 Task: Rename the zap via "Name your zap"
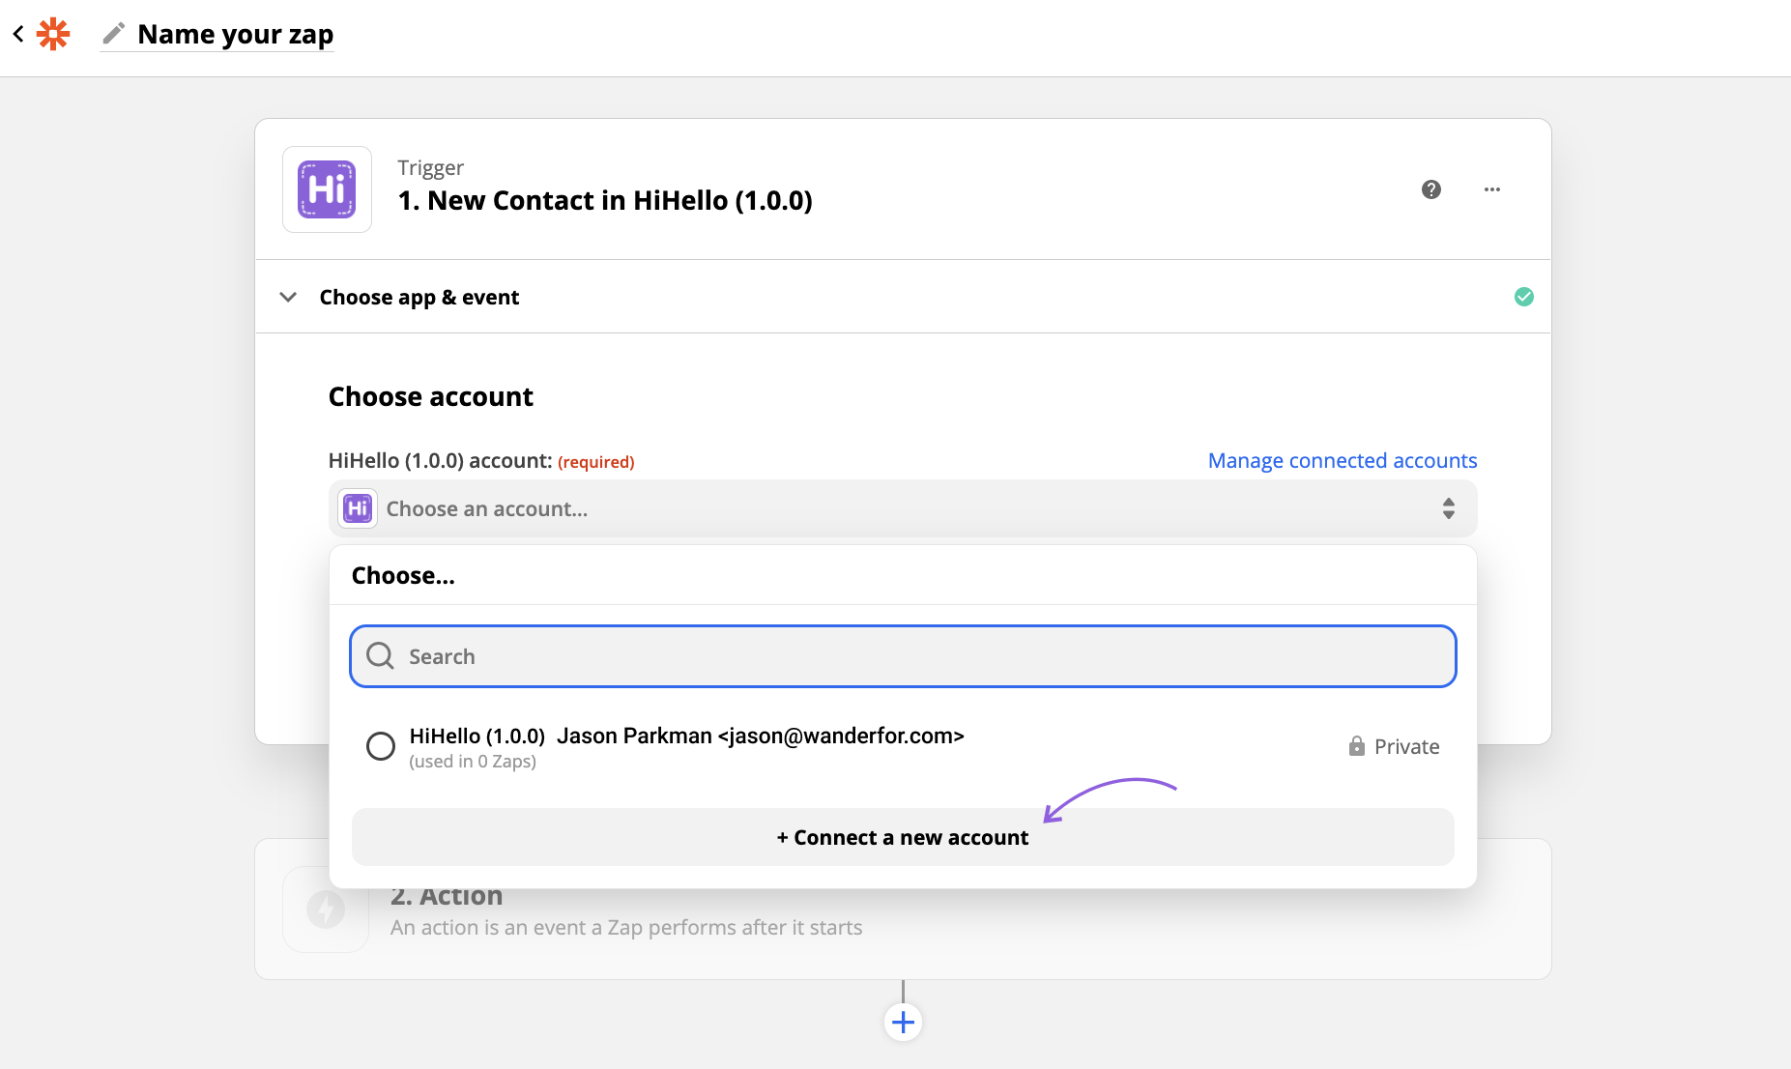pos(235,34)
